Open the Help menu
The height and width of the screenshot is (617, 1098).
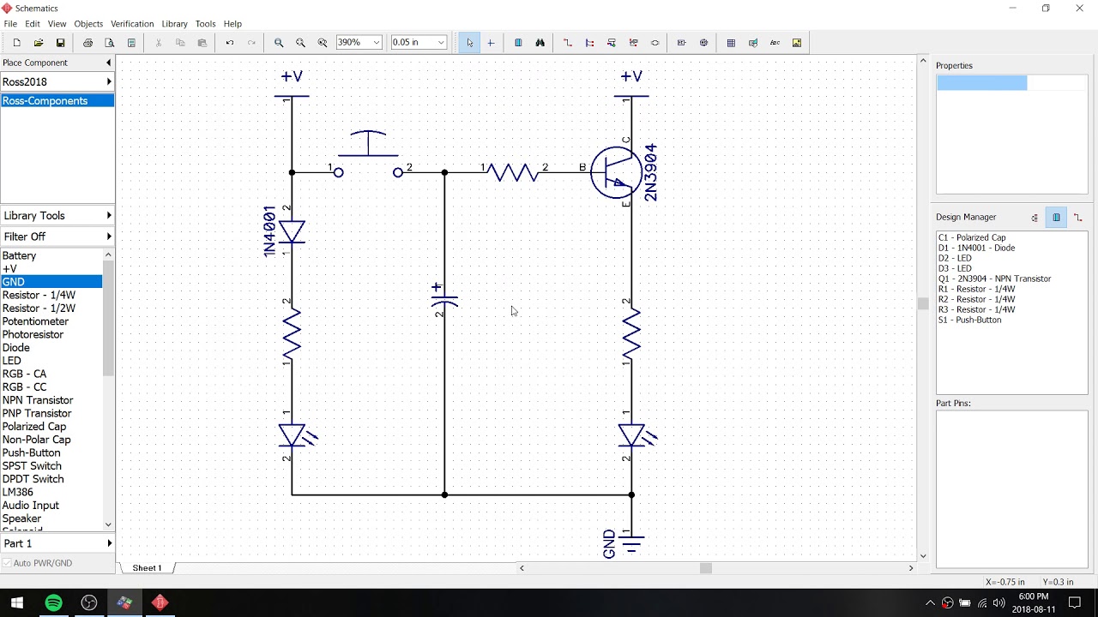(x=232, y=24)
